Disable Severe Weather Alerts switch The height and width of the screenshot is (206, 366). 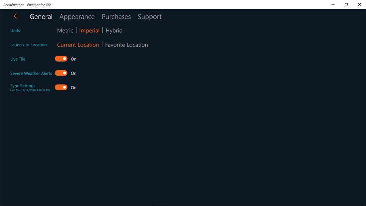point(61,73)
